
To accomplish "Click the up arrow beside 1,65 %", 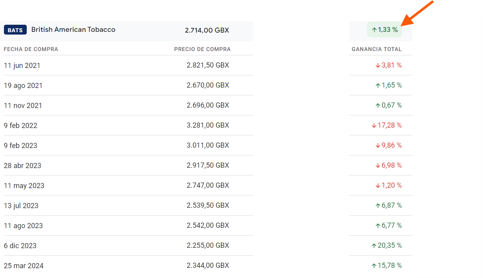I will [378, 86].
